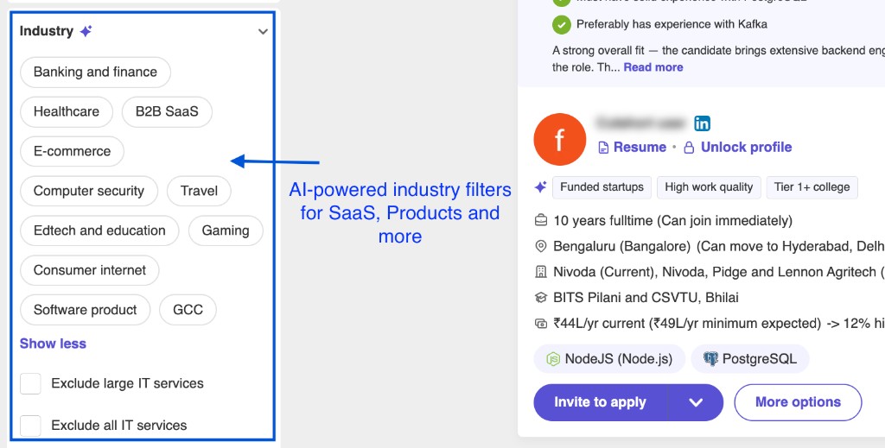Select the Banking and finance chip
The width and height of the screenshot is (885, 448).
pos(95,73)
